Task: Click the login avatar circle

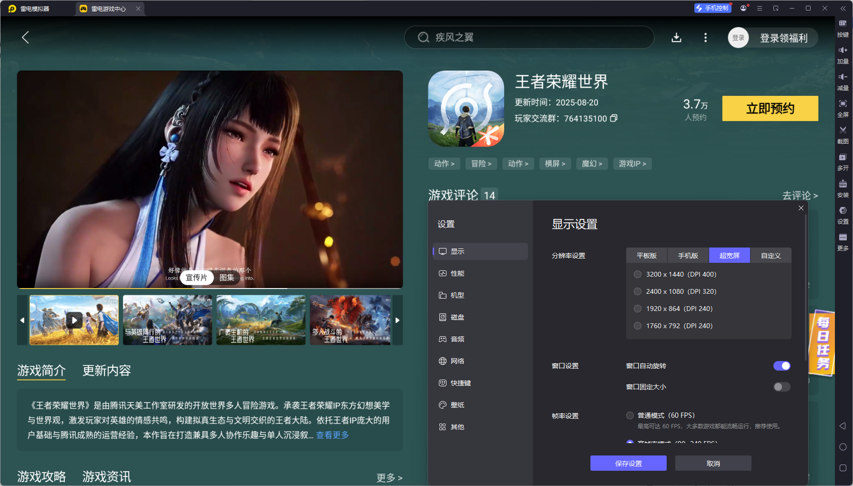Action: [738, 38]
